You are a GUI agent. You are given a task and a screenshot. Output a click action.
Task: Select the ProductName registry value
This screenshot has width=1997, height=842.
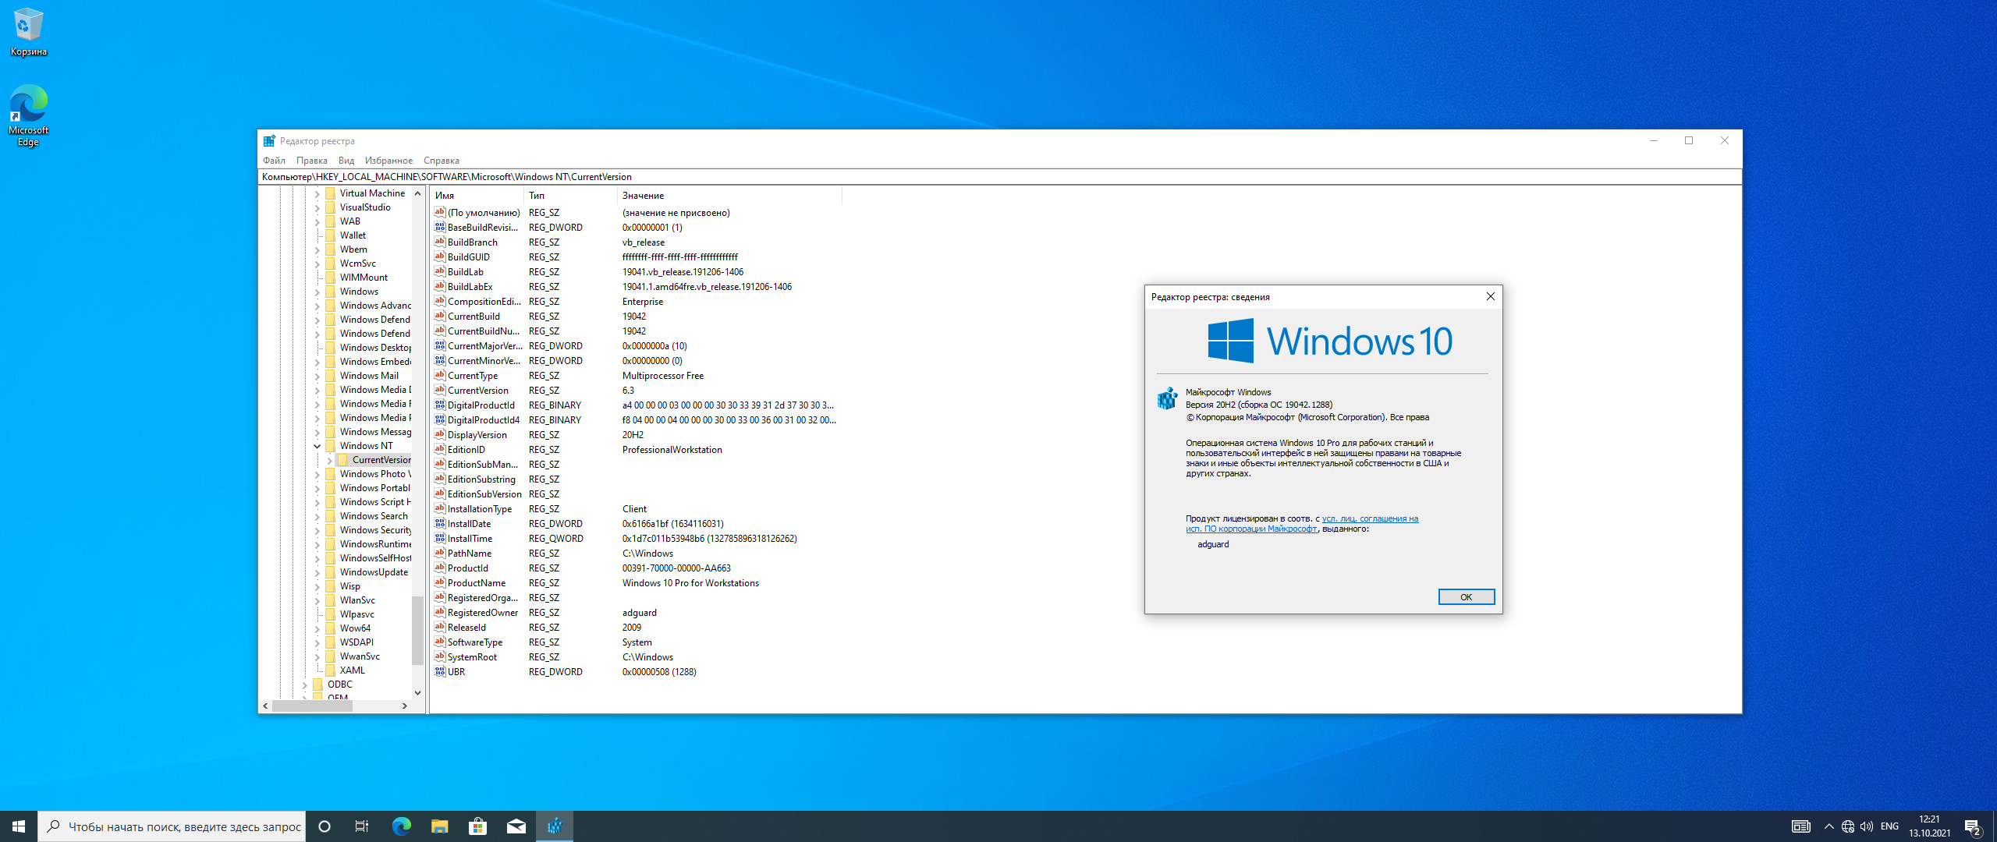476,583
